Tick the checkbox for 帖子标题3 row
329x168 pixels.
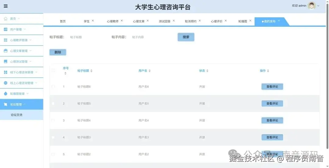53,137
